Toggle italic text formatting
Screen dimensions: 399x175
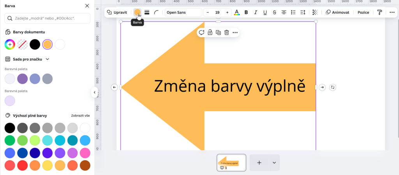pos(256,12)
